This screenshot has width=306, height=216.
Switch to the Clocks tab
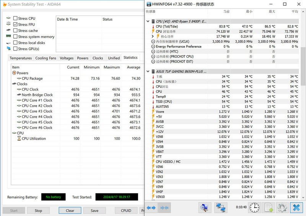[98, 58]
